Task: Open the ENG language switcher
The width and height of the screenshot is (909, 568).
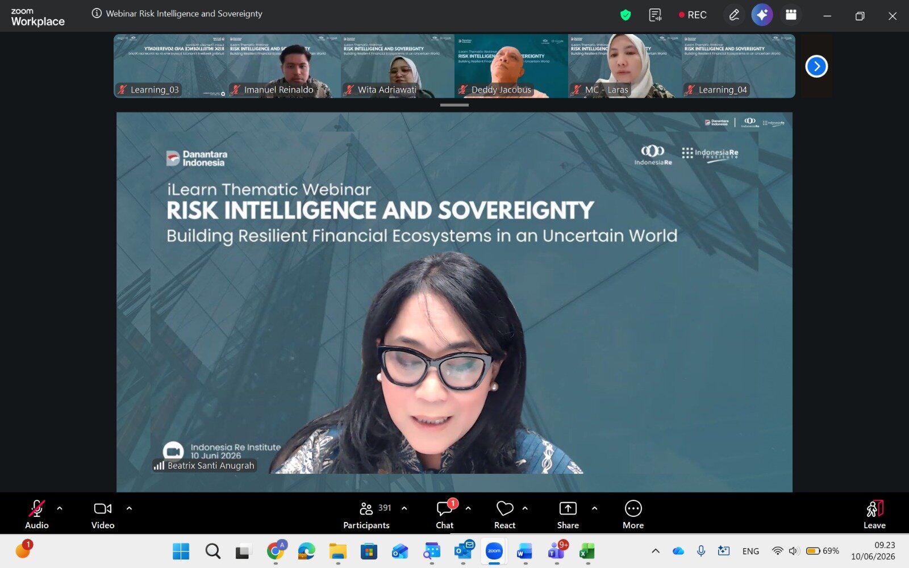Action: [x=750, y=551]
